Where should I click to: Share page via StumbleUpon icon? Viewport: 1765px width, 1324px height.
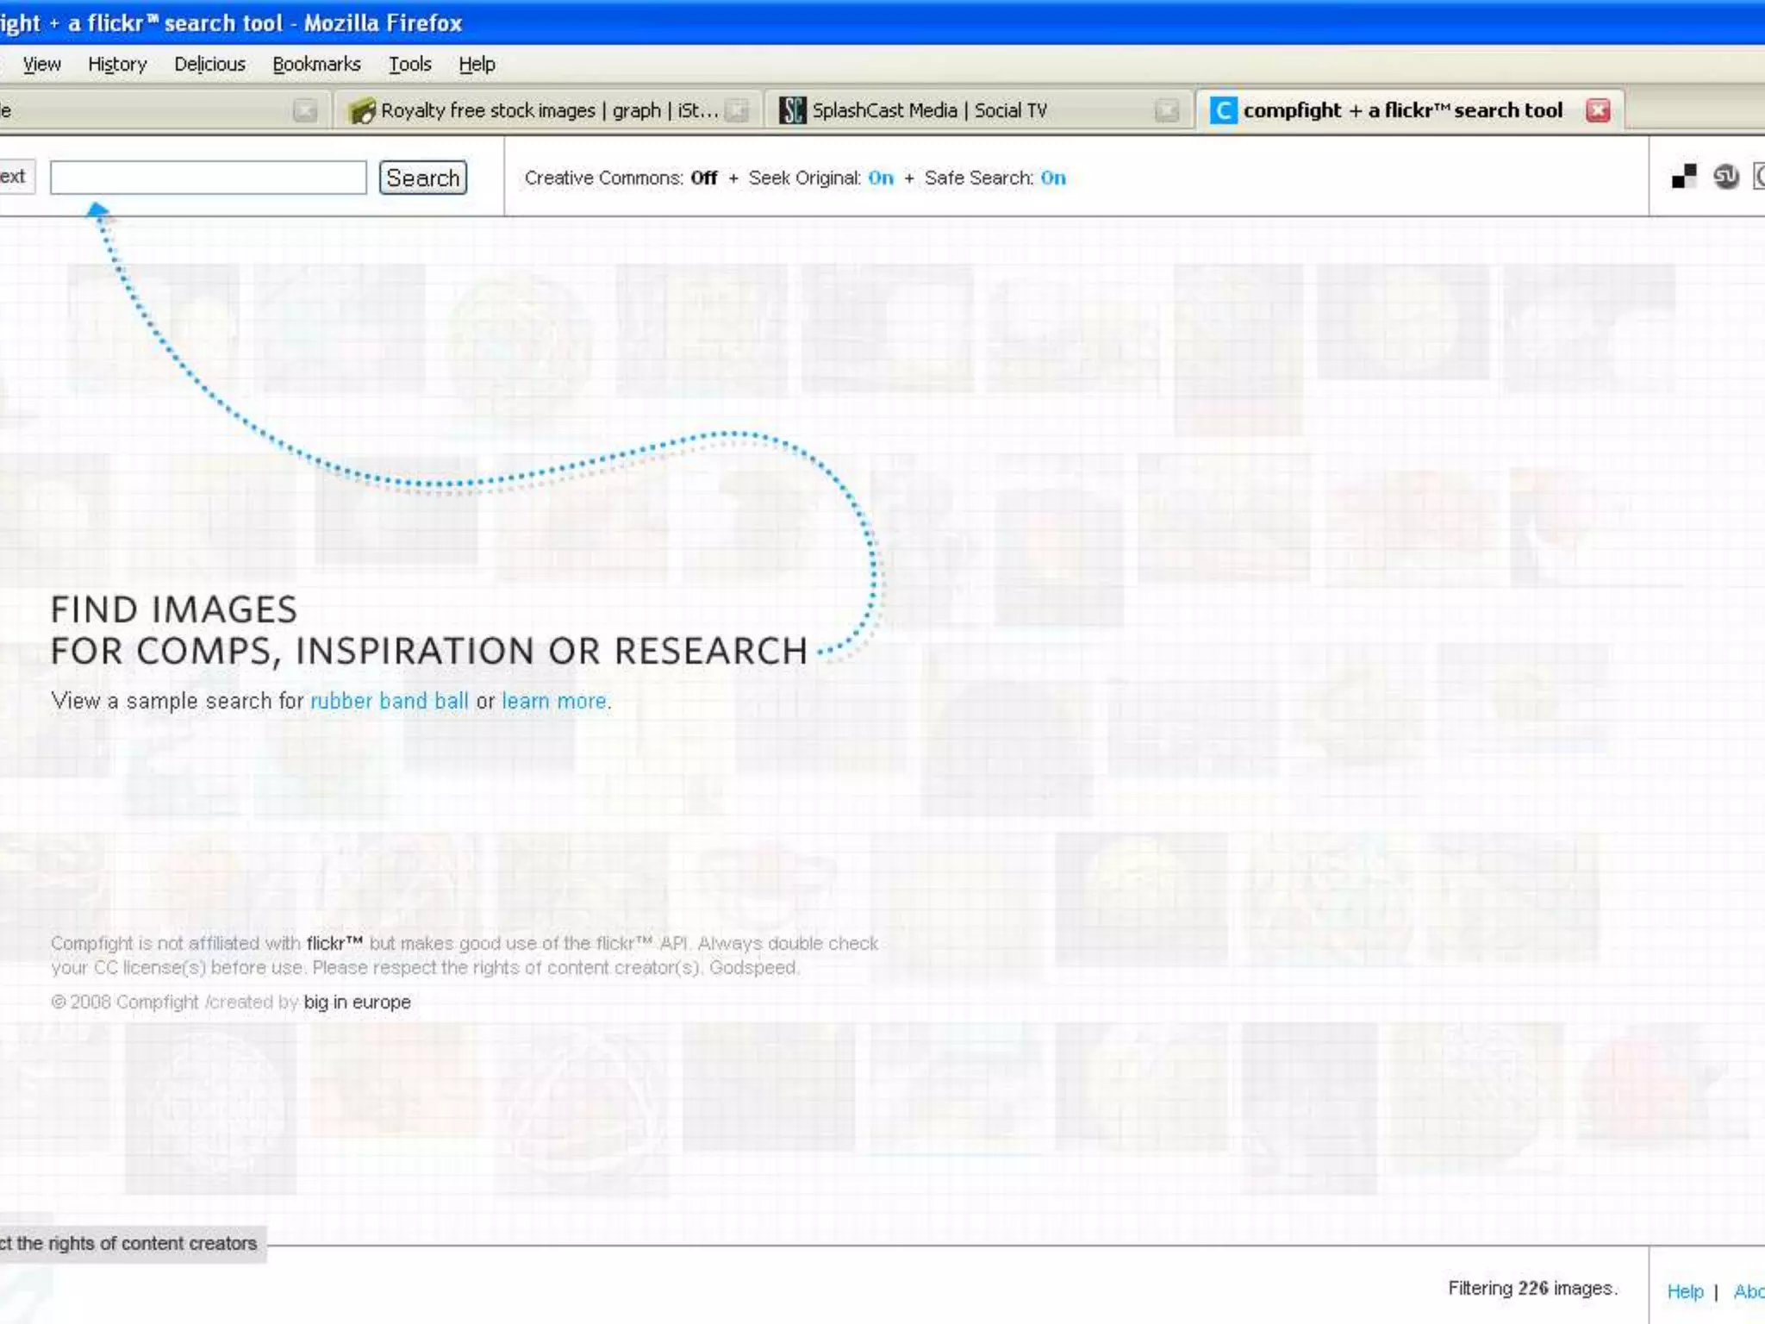[x=1725, y=177]
